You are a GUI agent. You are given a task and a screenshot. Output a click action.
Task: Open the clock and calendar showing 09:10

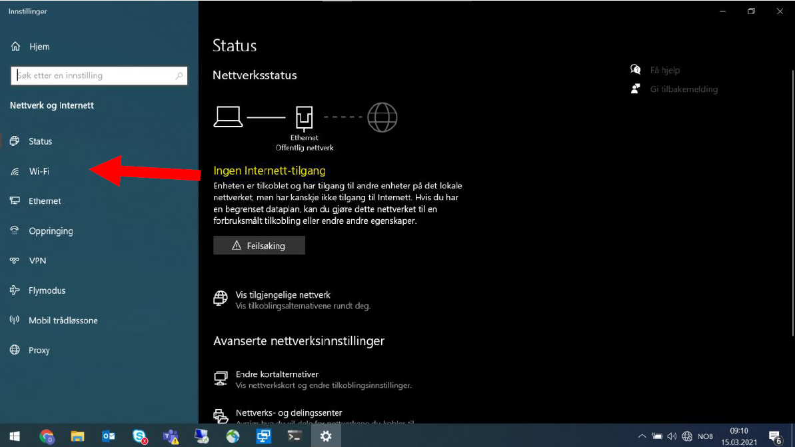739,436
